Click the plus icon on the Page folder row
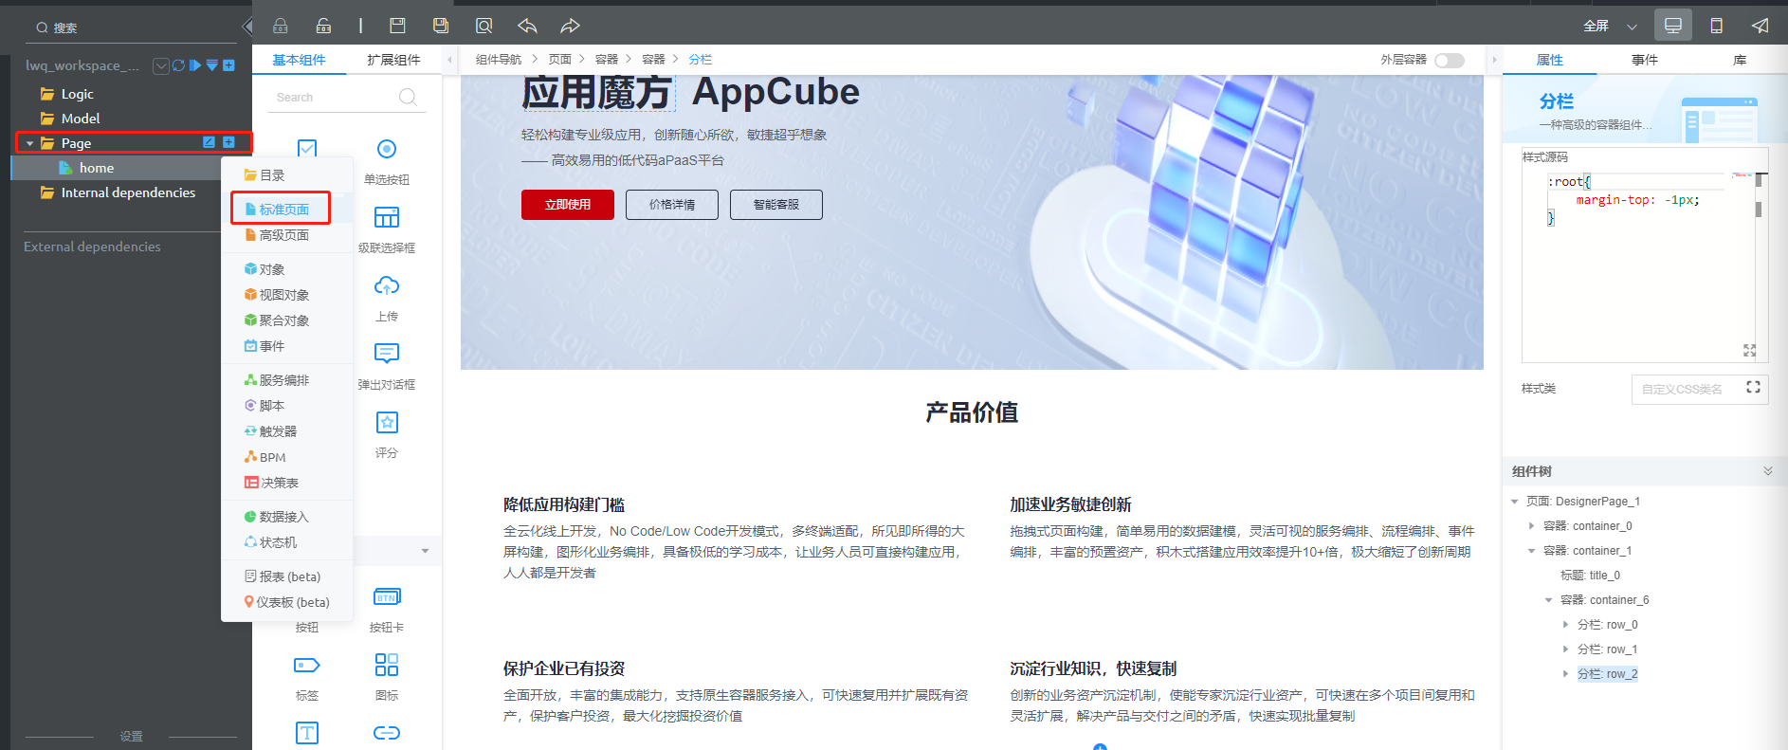 (228, 142)
